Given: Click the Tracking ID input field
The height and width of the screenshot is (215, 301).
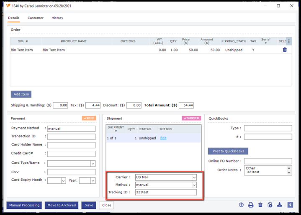Looking at the screenshot, I should tap(165, 192).
